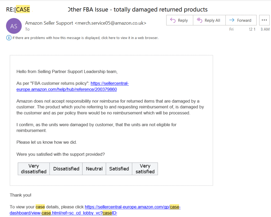Click the 'To' recipient label

pos(27,29)
